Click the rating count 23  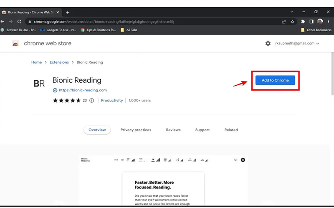[x=85, y=100]
